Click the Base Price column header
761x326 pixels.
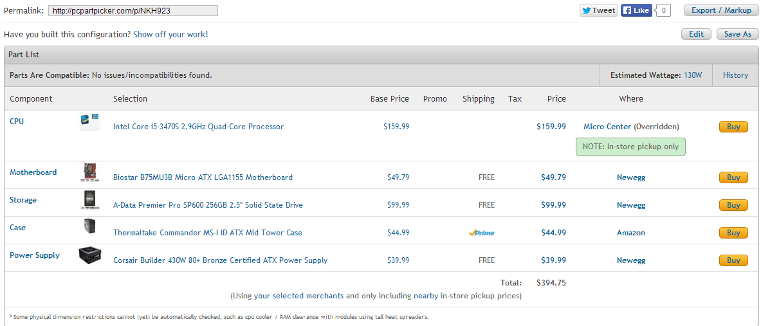tap(390, 99)
